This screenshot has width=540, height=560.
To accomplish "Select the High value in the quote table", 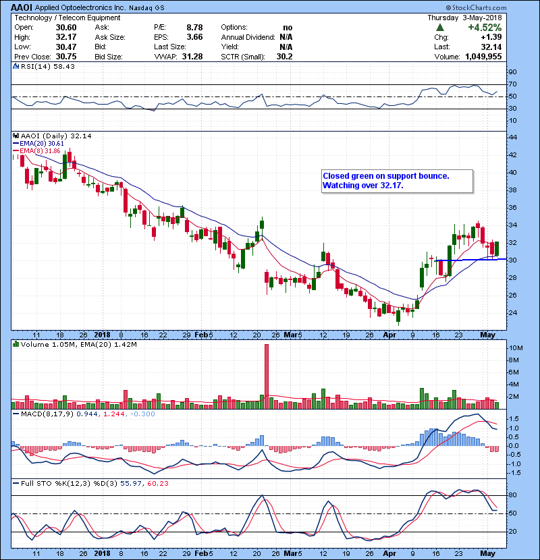I will [x=66, y=37].
